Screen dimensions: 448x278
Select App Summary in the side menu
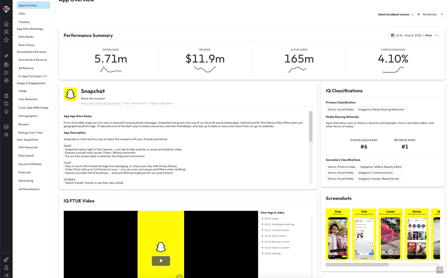(x=33, y=5)
